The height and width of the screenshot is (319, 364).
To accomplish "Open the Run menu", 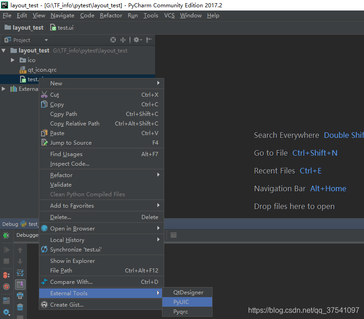I will (x=133, y=16).
